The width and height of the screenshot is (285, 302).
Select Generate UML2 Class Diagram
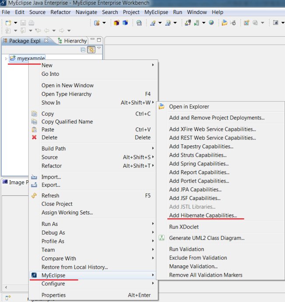click(220, 238)
